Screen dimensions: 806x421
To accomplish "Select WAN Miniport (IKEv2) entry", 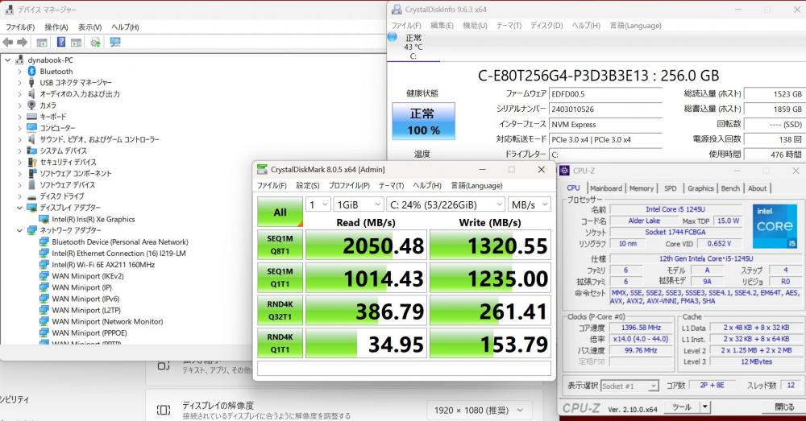I will pyautogui.click(x=87, y=276).
